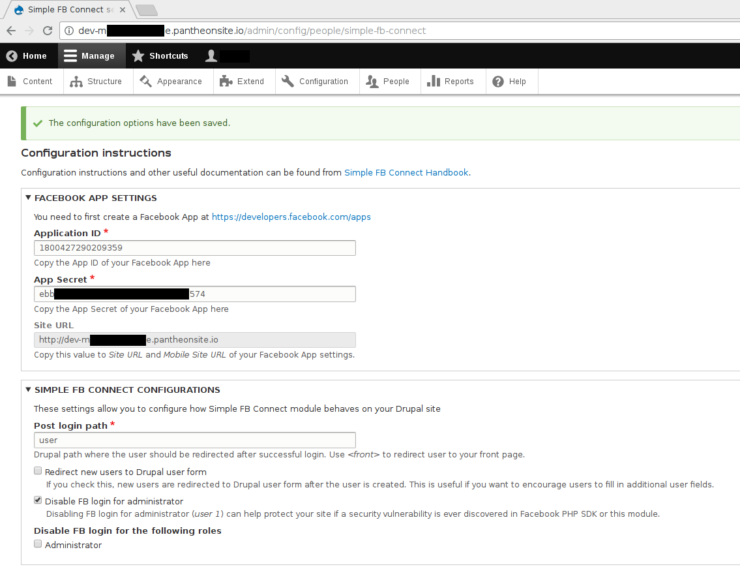Click the browser address bar URL
740x569 pixels.
tap(252, 31)
